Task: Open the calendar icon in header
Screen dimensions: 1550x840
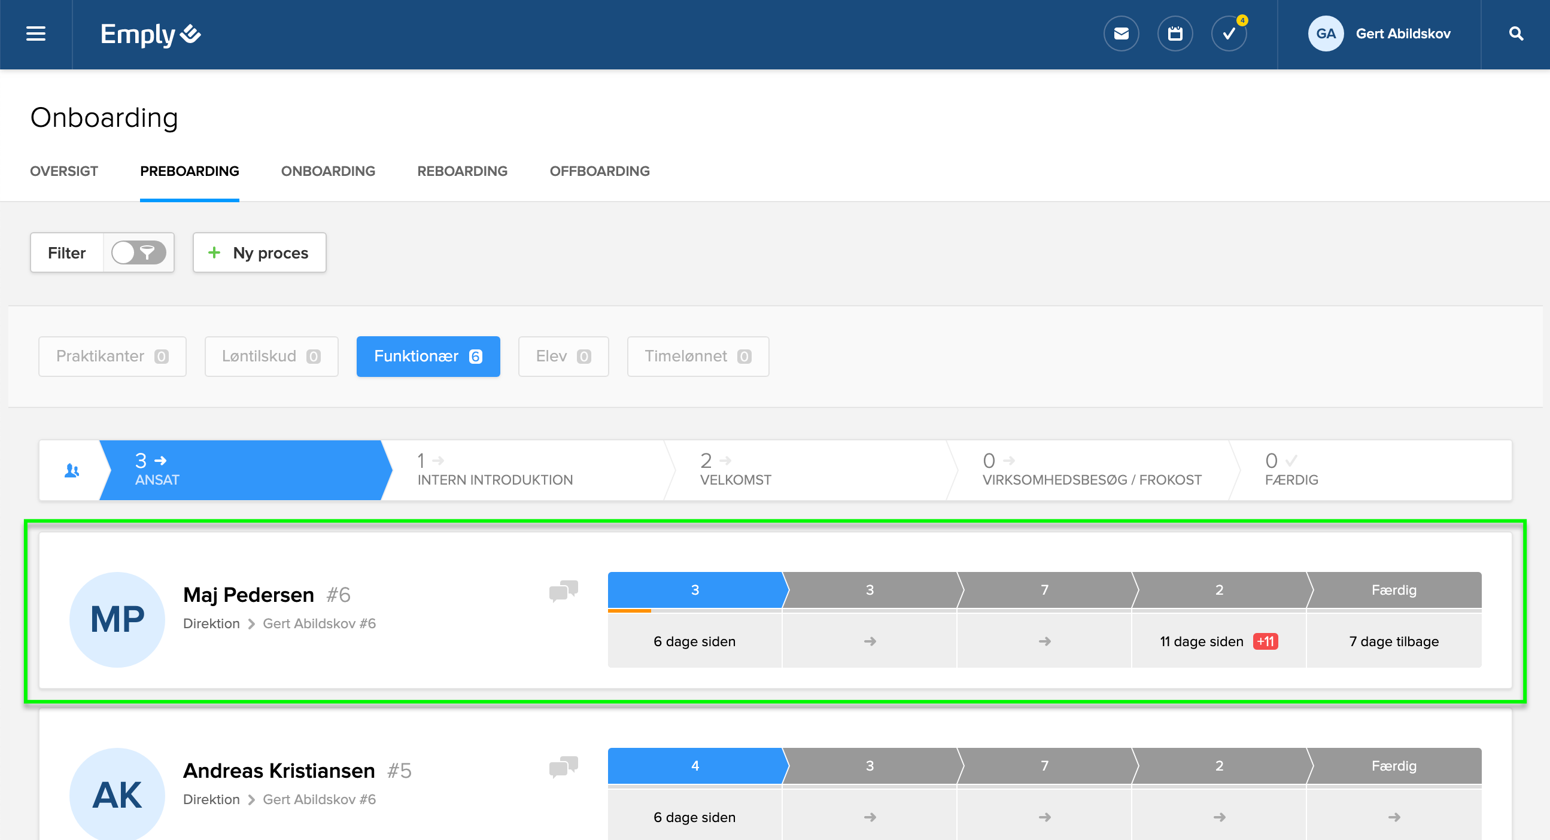Action: pos(1175,34)
